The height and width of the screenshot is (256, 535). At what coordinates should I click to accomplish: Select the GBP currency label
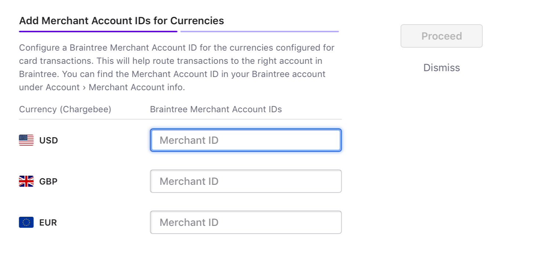click(x=48, y=182)
